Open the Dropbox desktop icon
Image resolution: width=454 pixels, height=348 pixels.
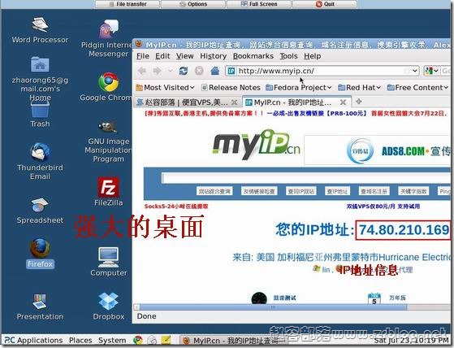(108, 307)
